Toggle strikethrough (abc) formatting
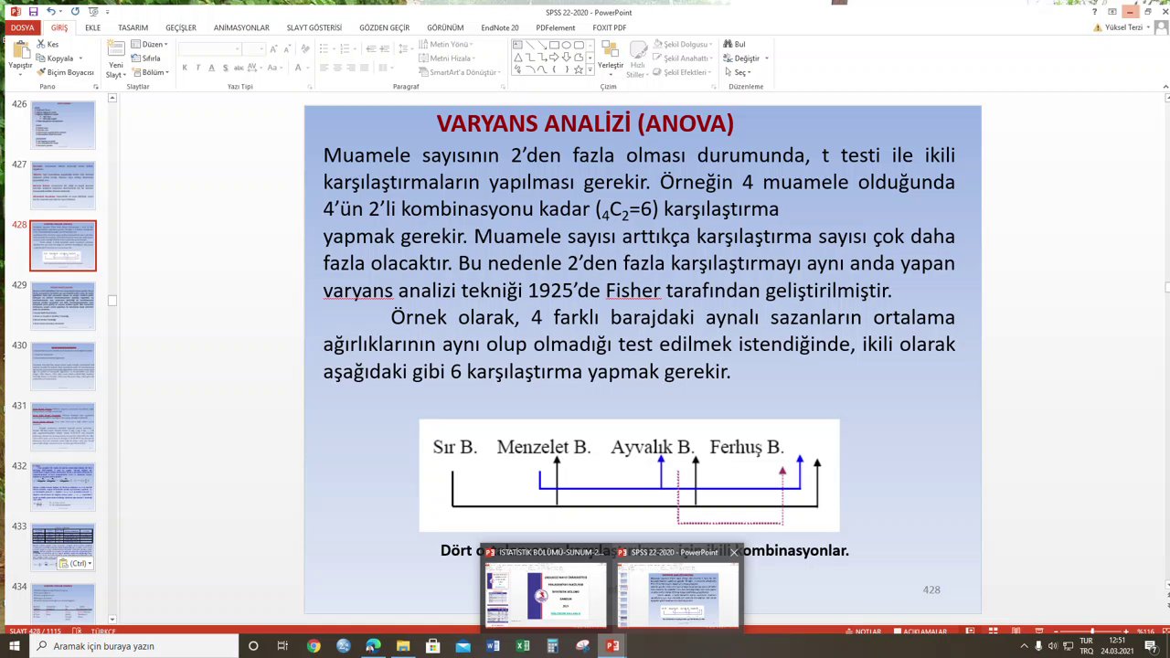This screenshot has height=658, width=1170. tap(239, 68)
